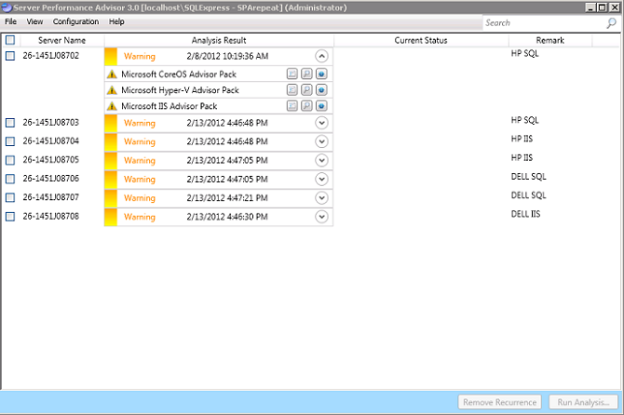Select the server name 26-1451J08708
This screenshot has height=415, width=624.
(x=51, y=216)
